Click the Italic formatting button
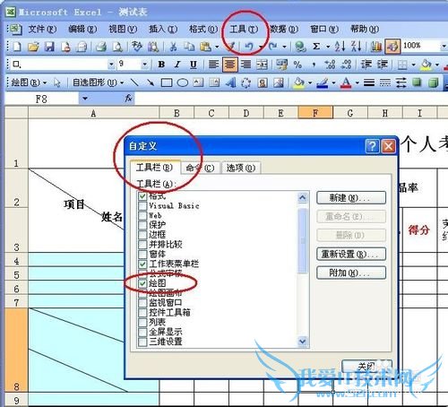This screenshot has height=407, width=448. [177, 65]
